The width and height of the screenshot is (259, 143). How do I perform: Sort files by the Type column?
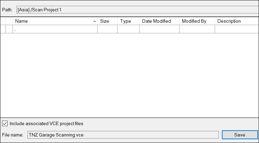coord(128,21)
